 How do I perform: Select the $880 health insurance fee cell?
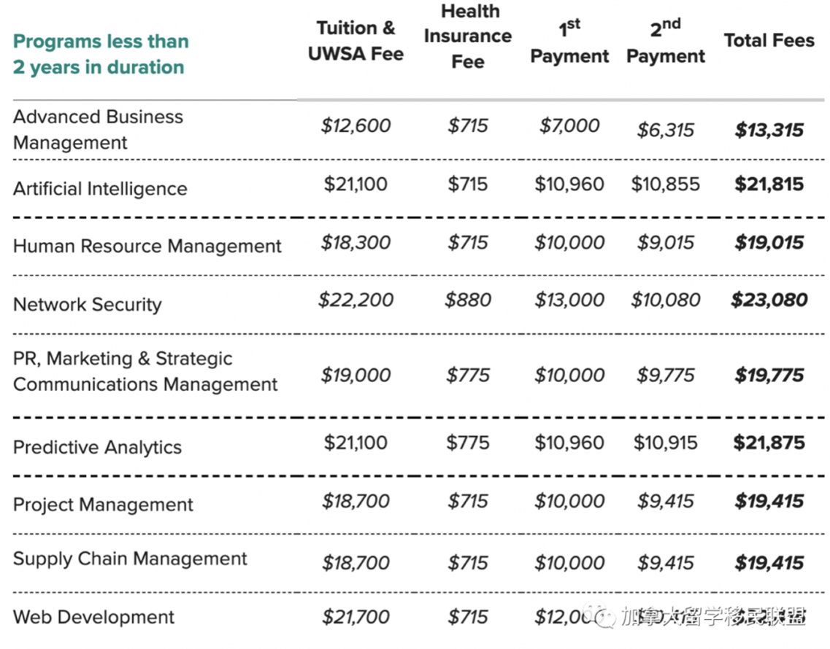coord(467,300)
